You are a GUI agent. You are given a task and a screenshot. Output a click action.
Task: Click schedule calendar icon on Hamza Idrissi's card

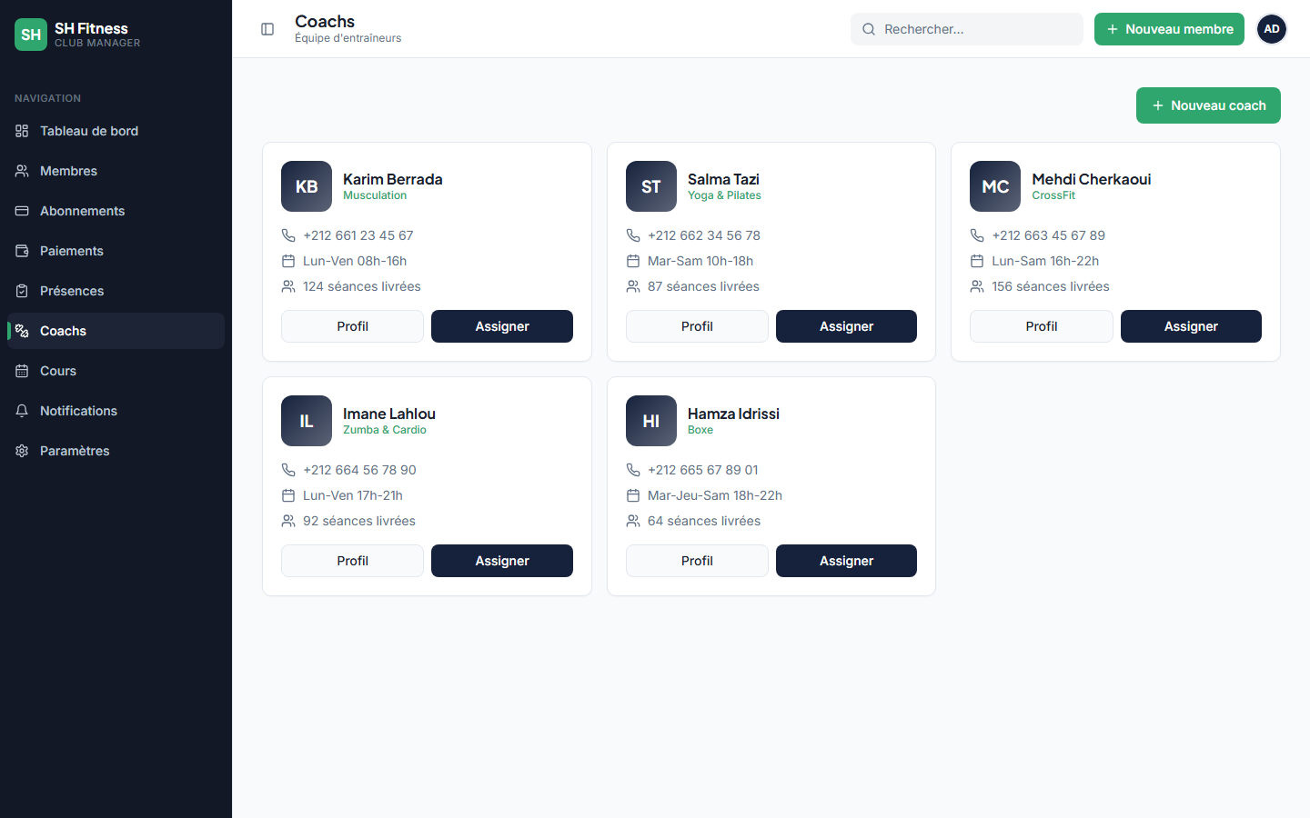633,495
